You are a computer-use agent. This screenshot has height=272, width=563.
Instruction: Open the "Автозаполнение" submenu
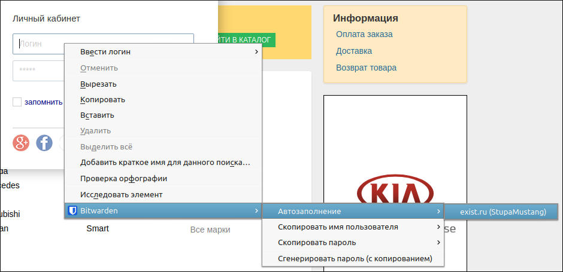pyautogui.click(x=353, y=212)
